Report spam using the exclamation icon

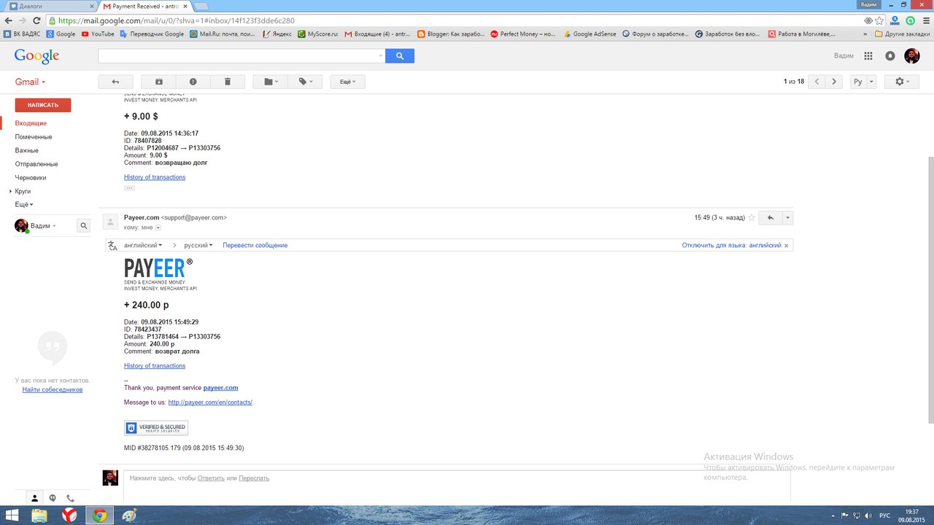193,82
